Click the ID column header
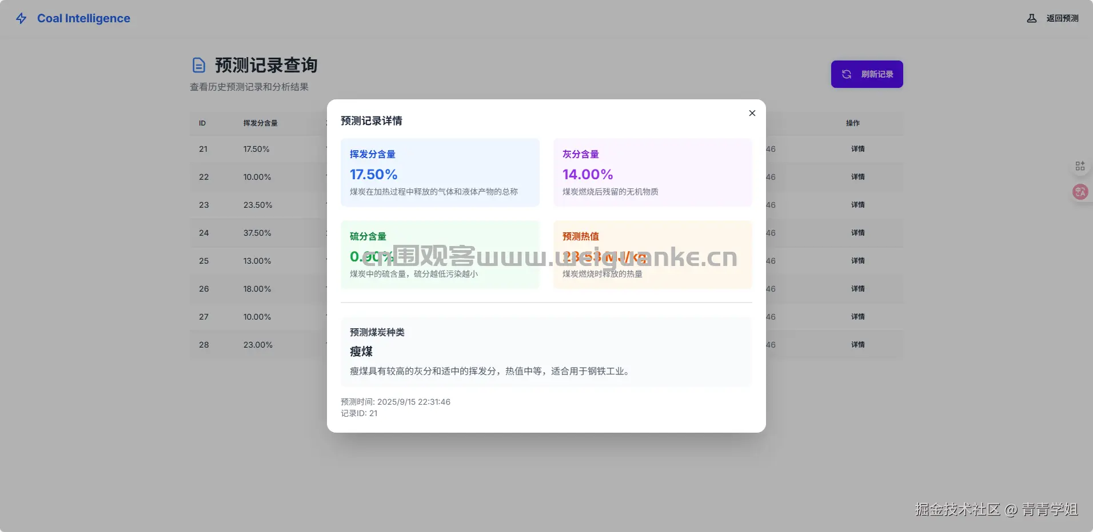 tap(203, 123)
